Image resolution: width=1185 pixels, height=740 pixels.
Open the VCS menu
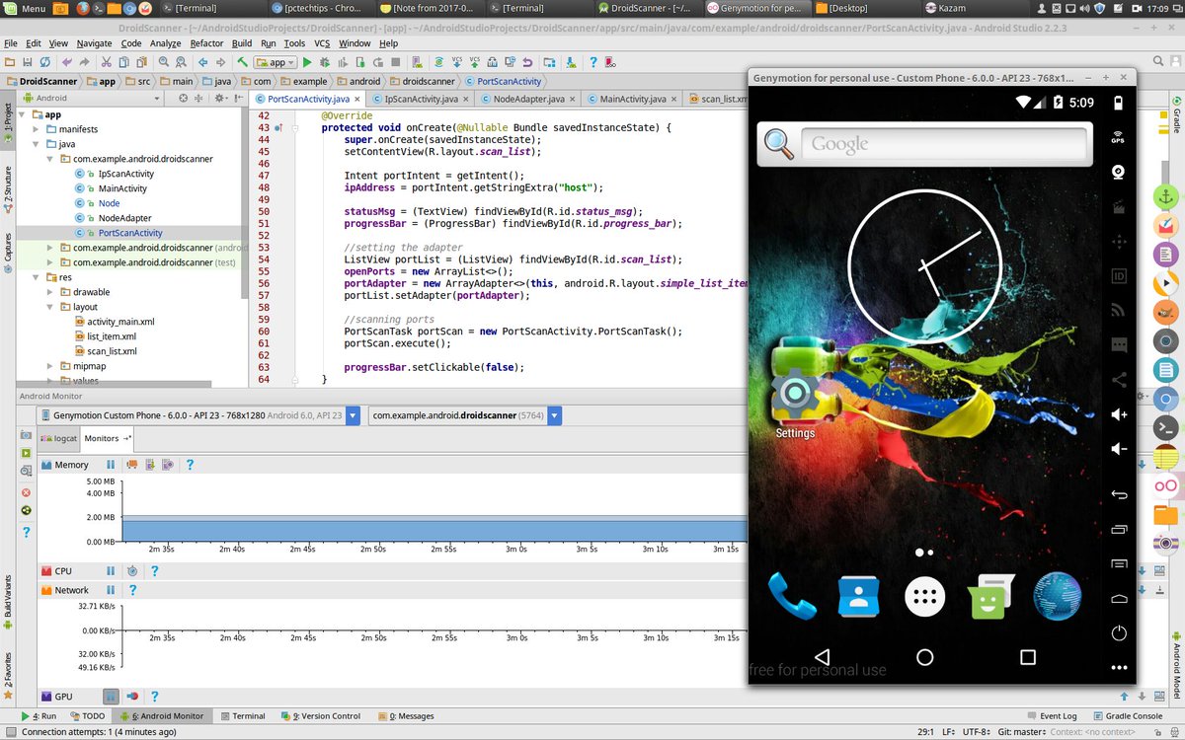point(322,43)
